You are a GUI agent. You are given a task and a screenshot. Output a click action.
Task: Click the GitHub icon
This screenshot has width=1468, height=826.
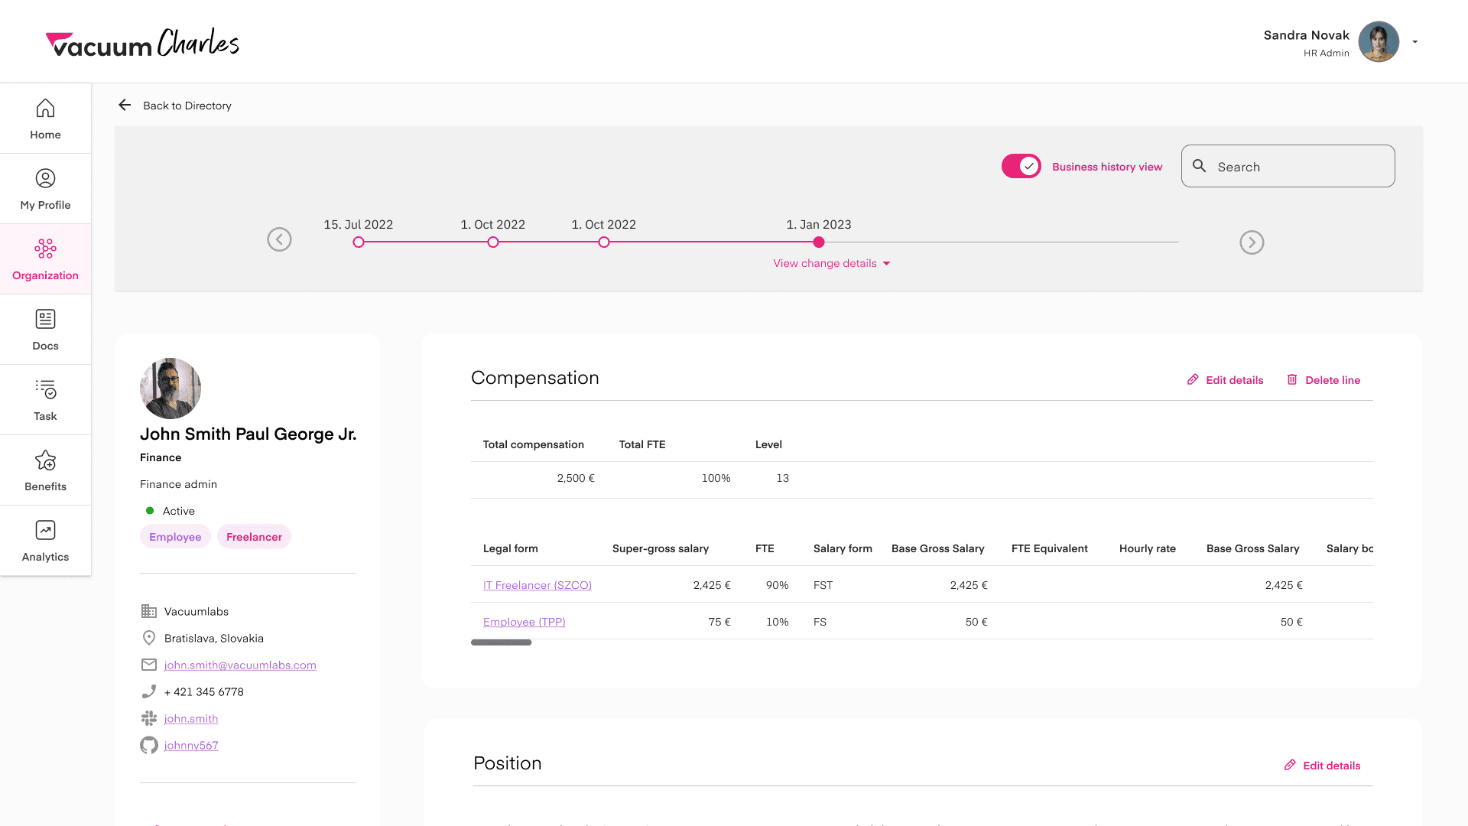coord(149,745)
